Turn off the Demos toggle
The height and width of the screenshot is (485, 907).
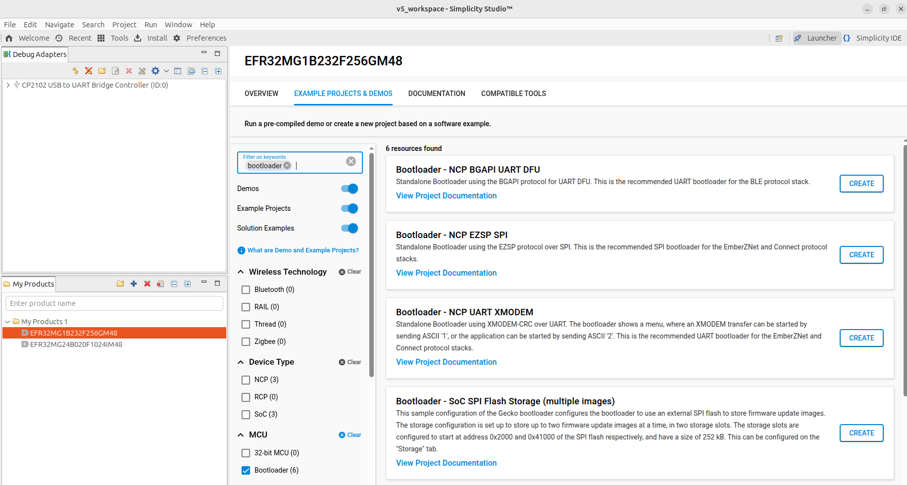(x=350, y=189)
